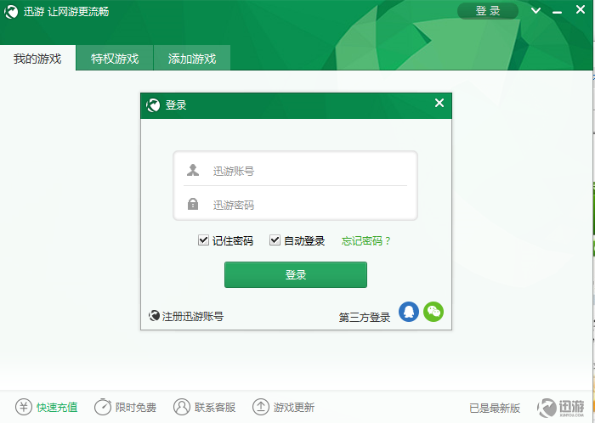The width and height of the screenshot is (595, 423).
Task: Click the 迅游 logo in bottom-right corner
Action: [561, 407]
